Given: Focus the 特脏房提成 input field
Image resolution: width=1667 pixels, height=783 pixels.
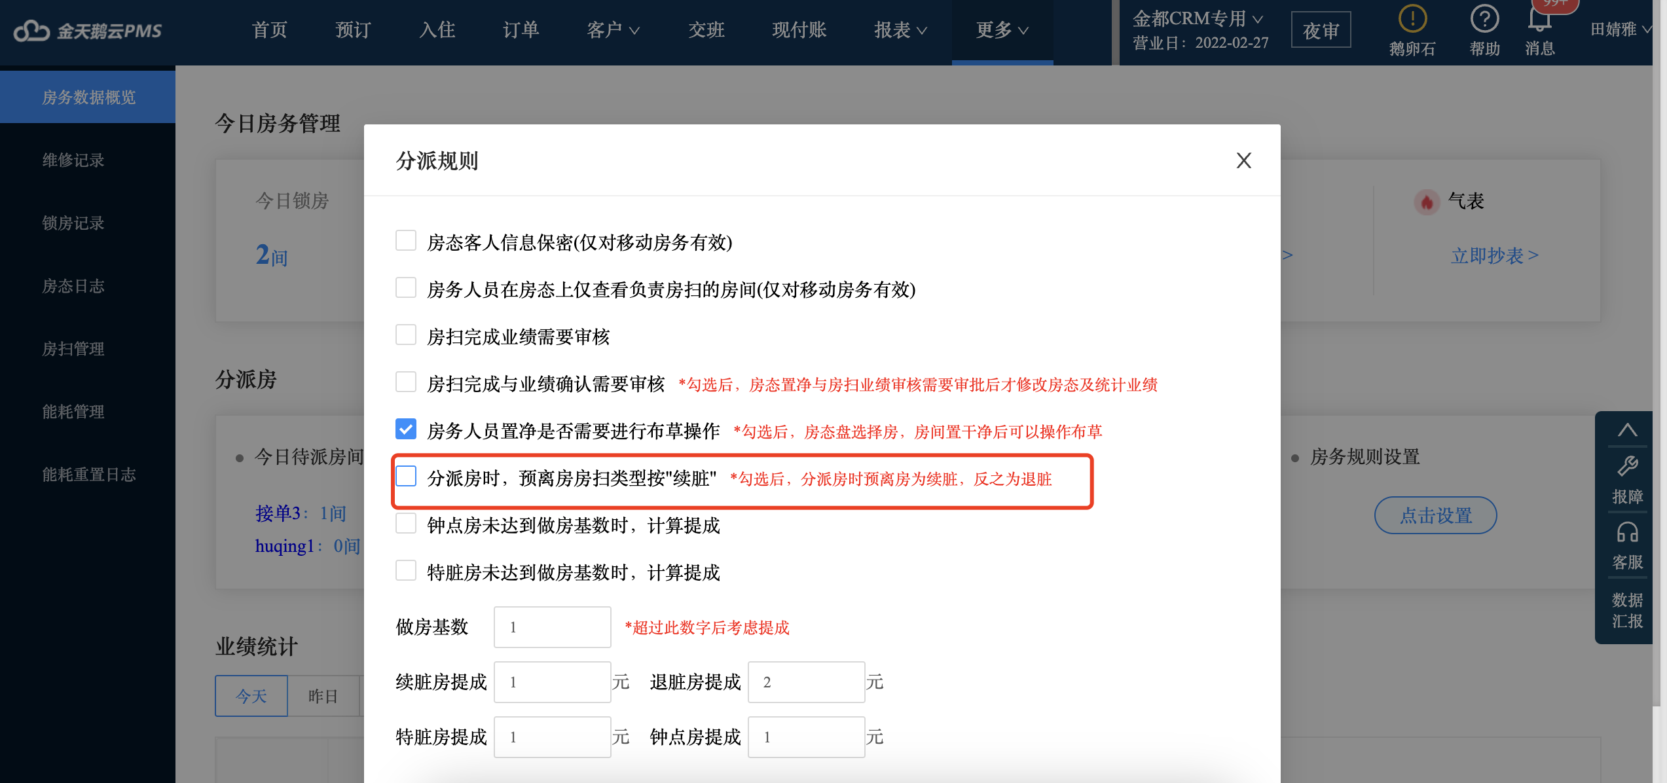Looking at the screenshot, I should pos(552,737).
